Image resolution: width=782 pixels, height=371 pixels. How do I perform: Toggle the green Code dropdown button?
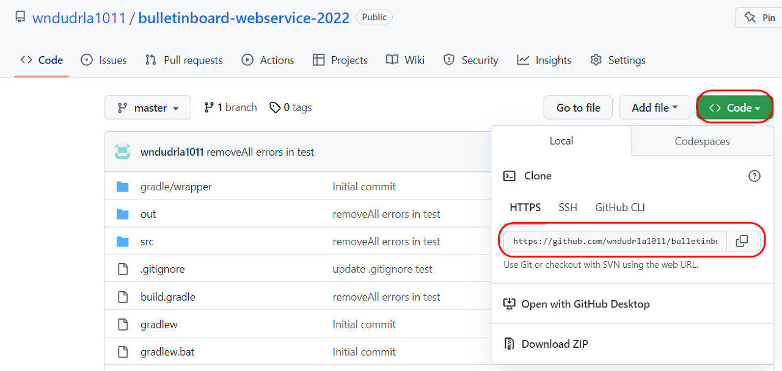tap(734, 107)
